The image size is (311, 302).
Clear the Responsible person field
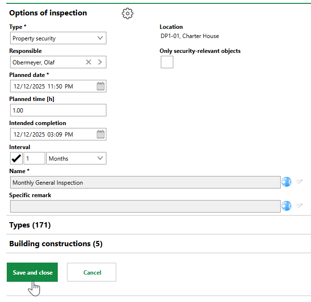(x=89, y=62)
